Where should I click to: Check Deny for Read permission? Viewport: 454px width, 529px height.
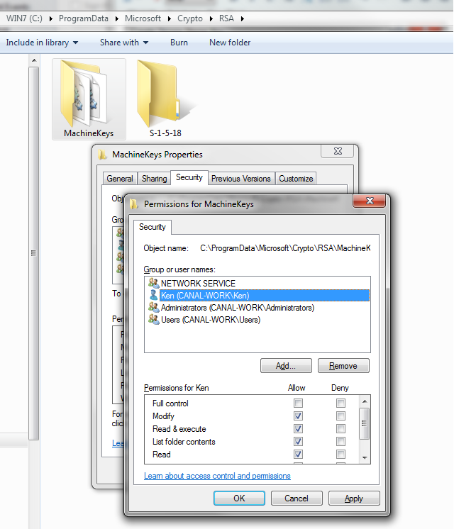click(x=340, y=455)
